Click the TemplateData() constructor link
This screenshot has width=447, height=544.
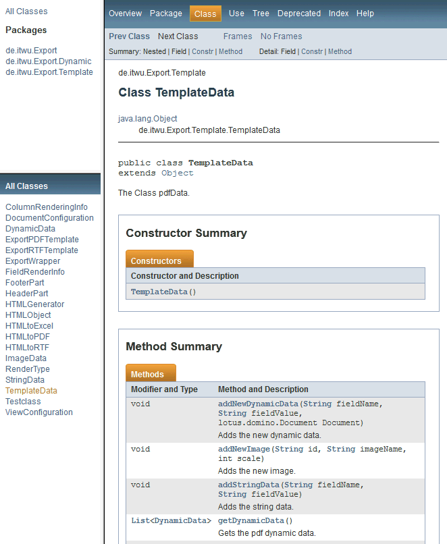(x=163, y=292)
